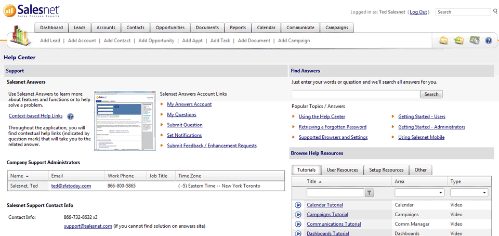Click question mark icon beside Context-based Help Links
This screenshot has width=499, height=236.
[71, 116]
